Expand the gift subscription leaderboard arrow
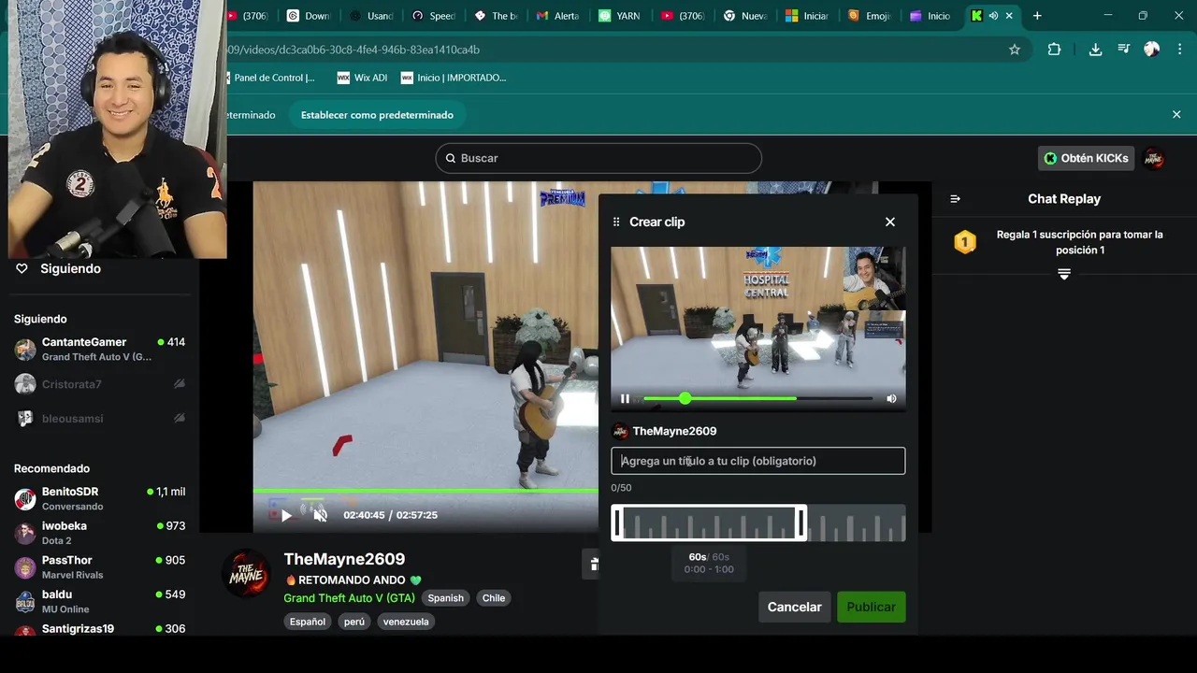This screenshot has height=673, width=1197. click(x=1064, y=274)
